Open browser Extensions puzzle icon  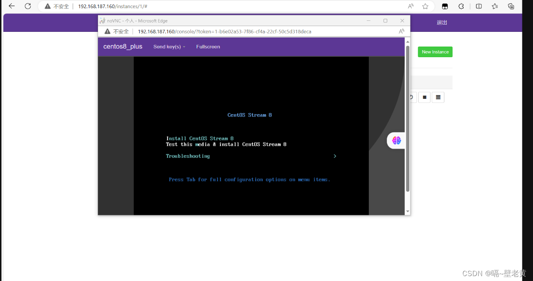tap(461, 6)
